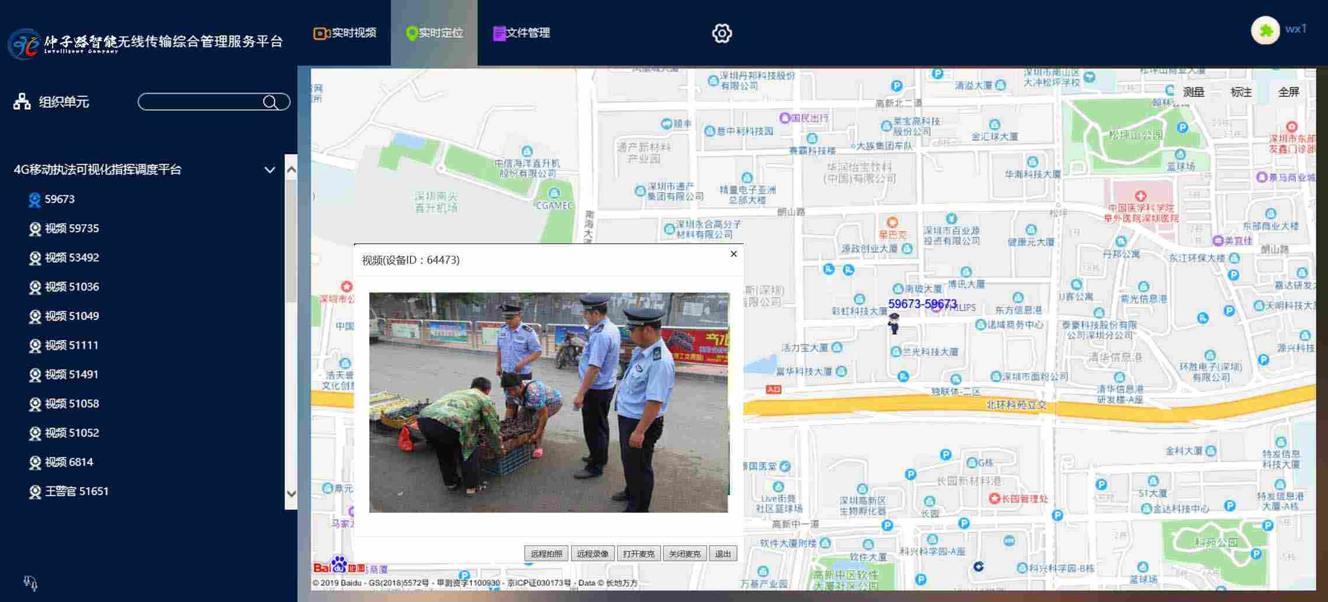Collapse the 4G移动执法可视化指挥调度平台 group
1328x602 pixels.
click(269, 170)
